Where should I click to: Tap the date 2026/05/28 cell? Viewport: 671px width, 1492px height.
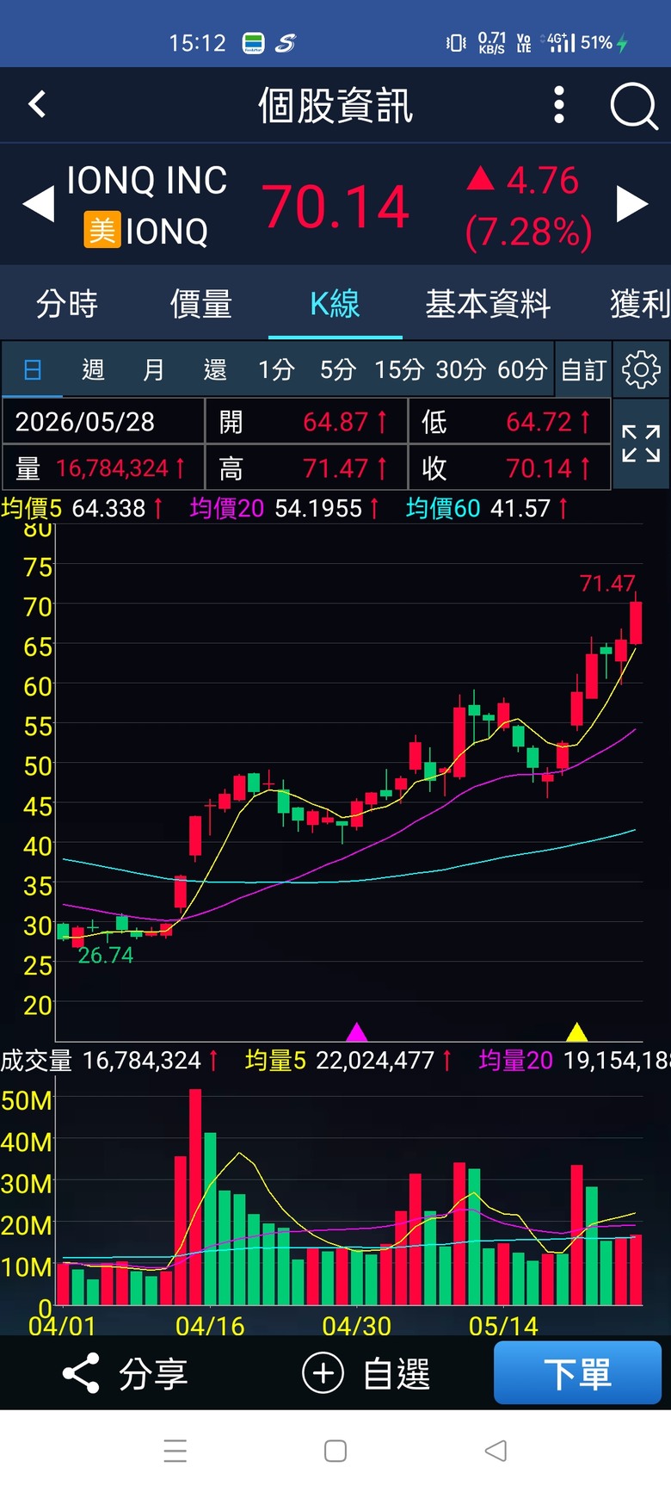(103, 421)
